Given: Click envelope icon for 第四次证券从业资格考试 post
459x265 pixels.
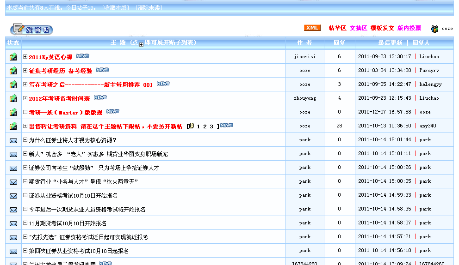Looking at the screenshot, I should (13, 251).
